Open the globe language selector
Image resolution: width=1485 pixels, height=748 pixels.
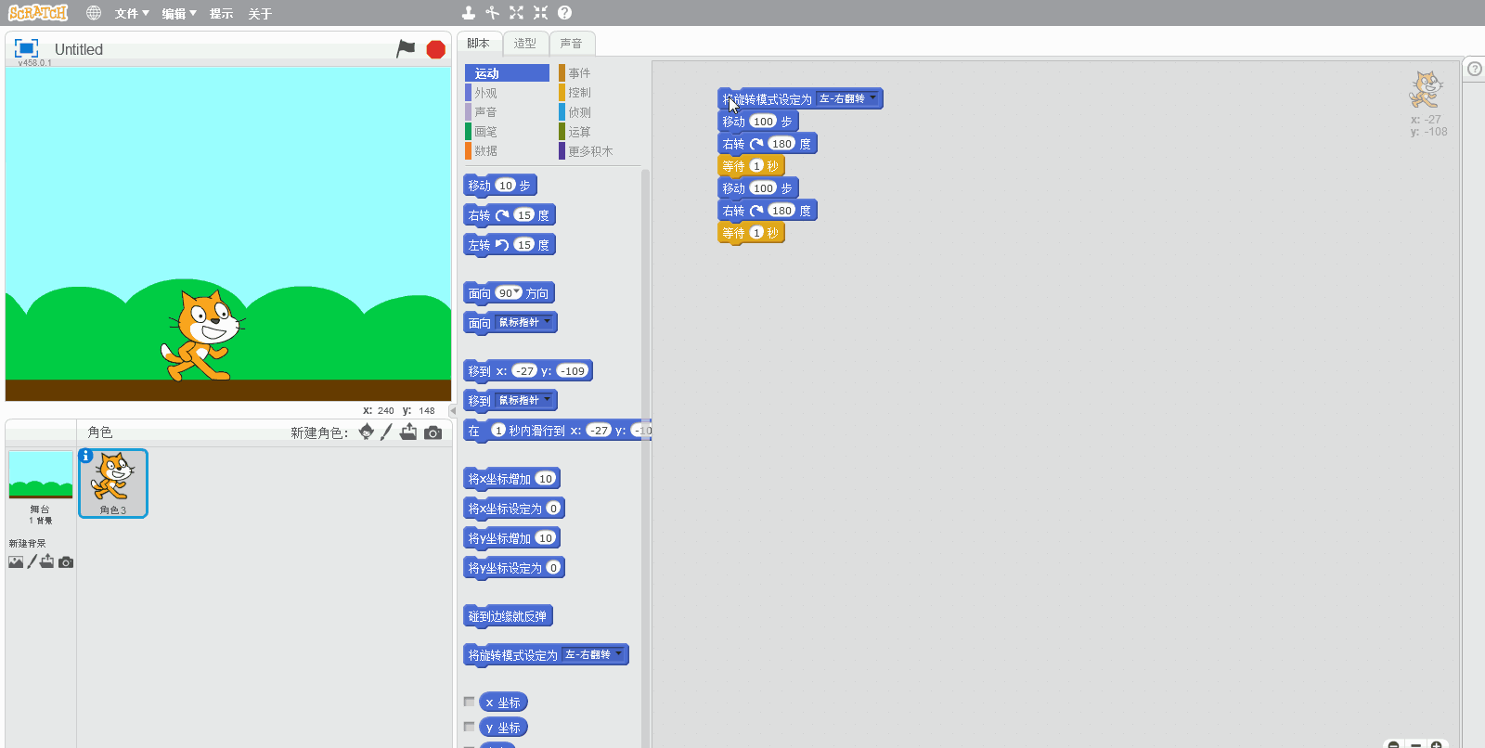point(94,13)
